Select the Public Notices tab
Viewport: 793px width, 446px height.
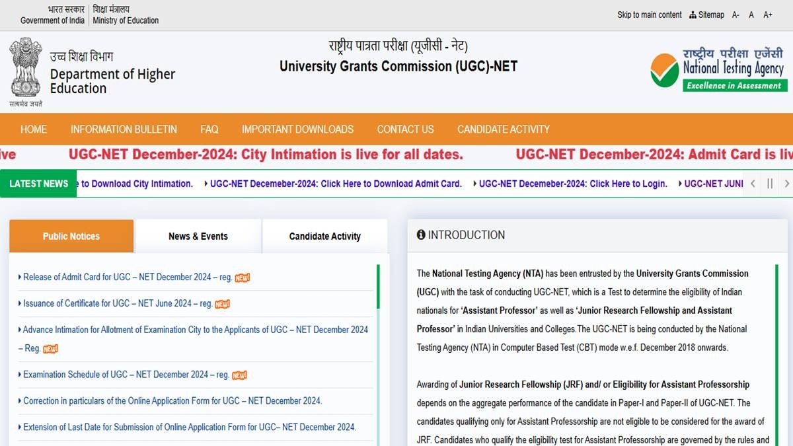point(71,237)
